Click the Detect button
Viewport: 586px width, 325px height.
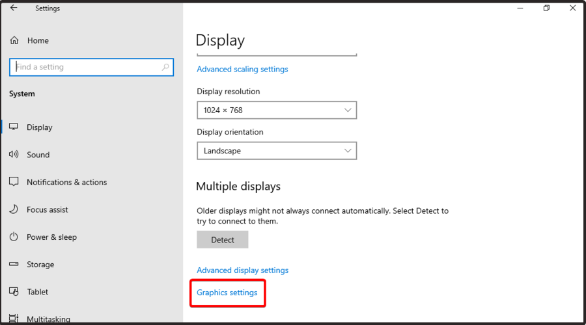coord(223,240)
